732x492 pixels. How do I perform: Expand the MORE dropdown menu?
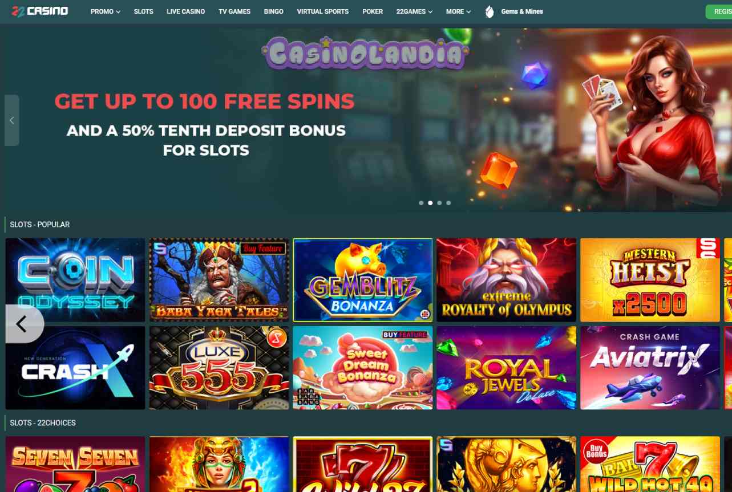[x=459, y=11]
